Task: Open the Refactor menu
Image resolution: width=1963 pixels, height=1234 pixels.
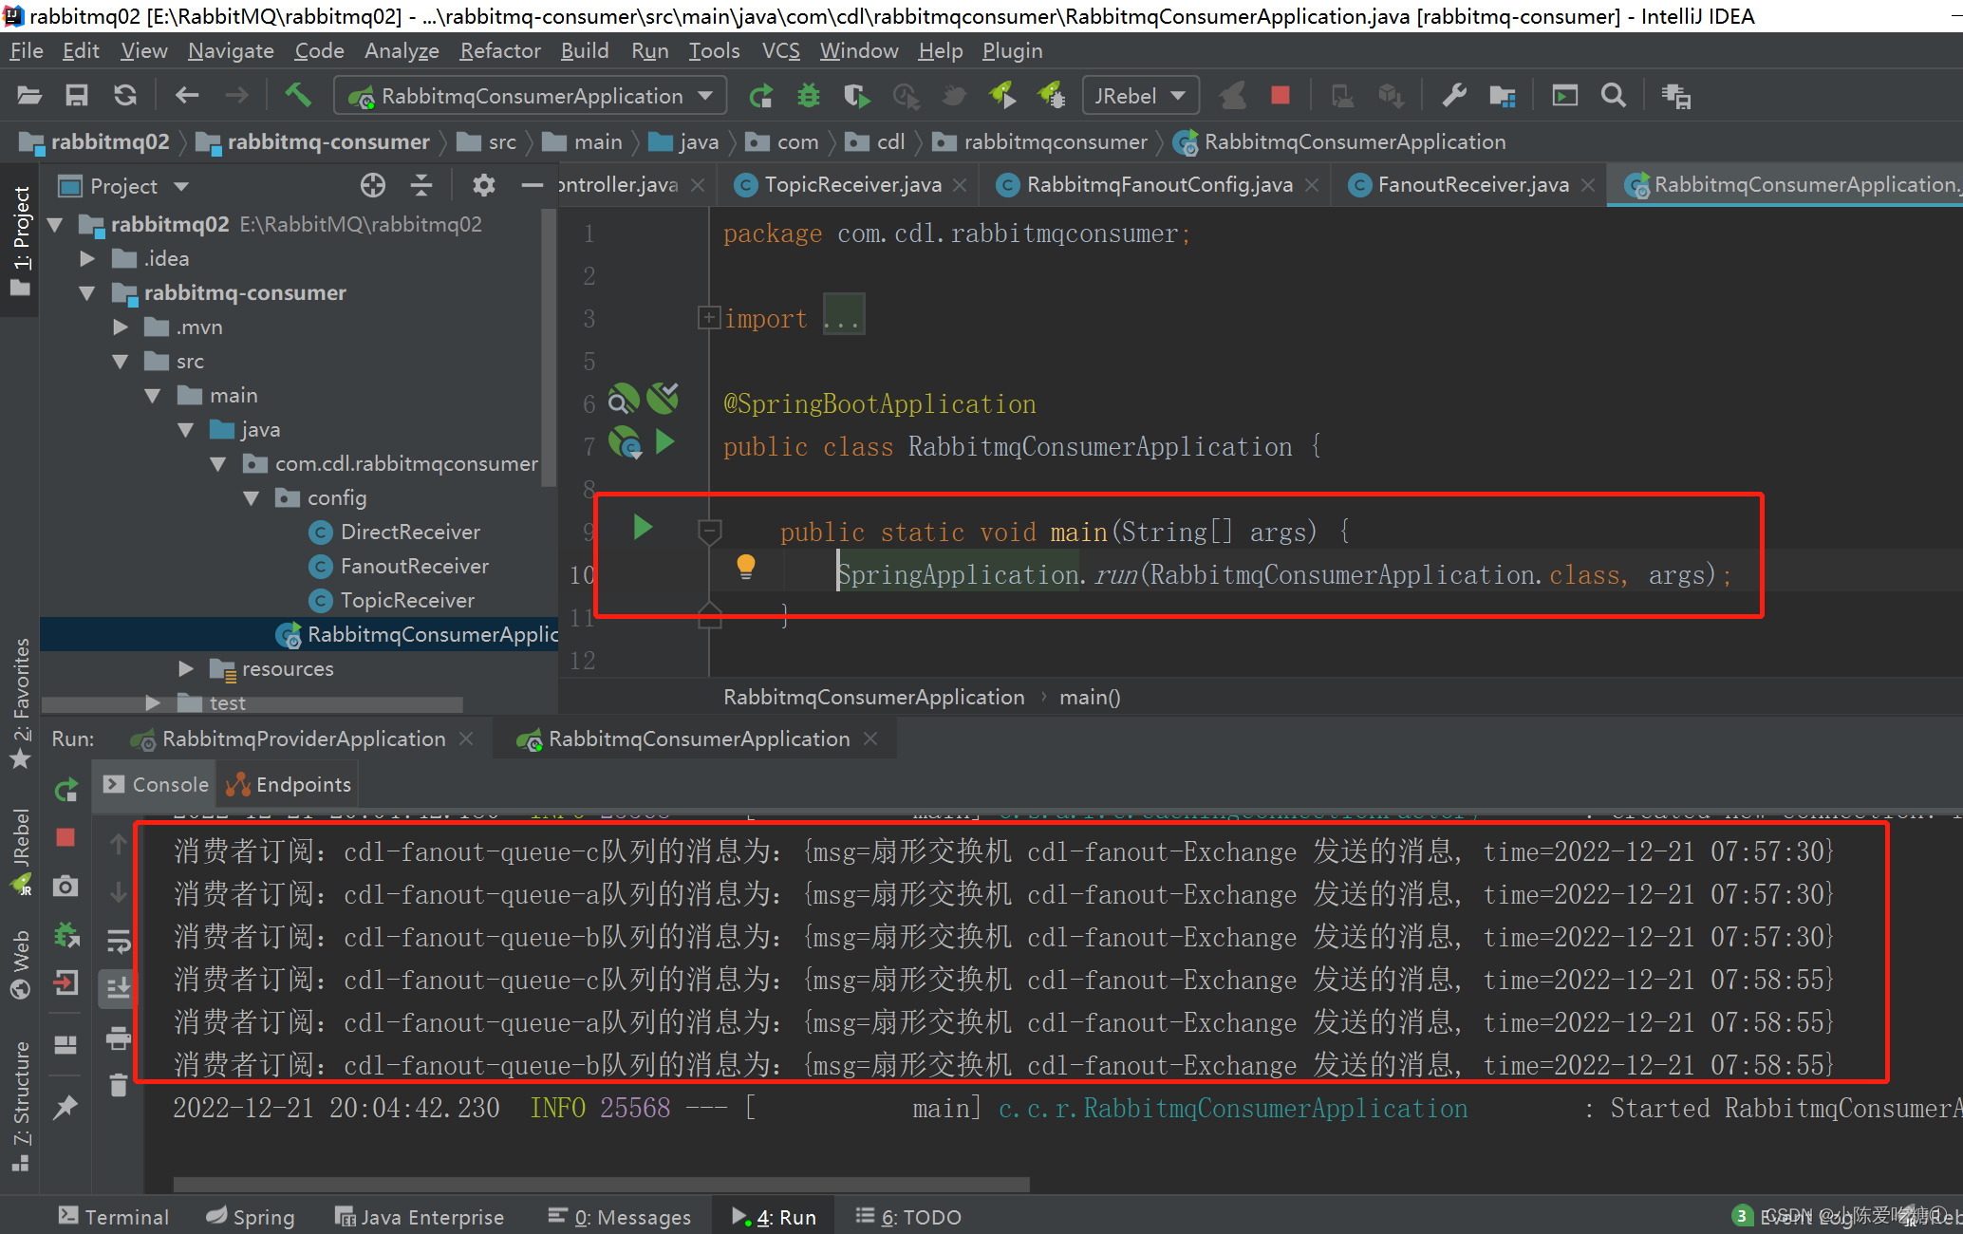Action: [499, 50]
